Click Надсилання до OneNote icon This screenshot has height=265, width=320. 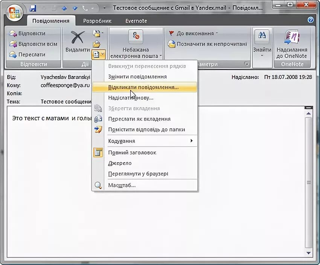[292, 37]
